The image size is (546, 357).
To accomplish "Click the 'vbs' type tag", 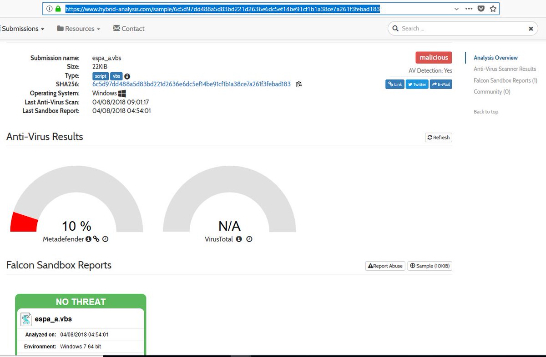I will tap(116, 76).
